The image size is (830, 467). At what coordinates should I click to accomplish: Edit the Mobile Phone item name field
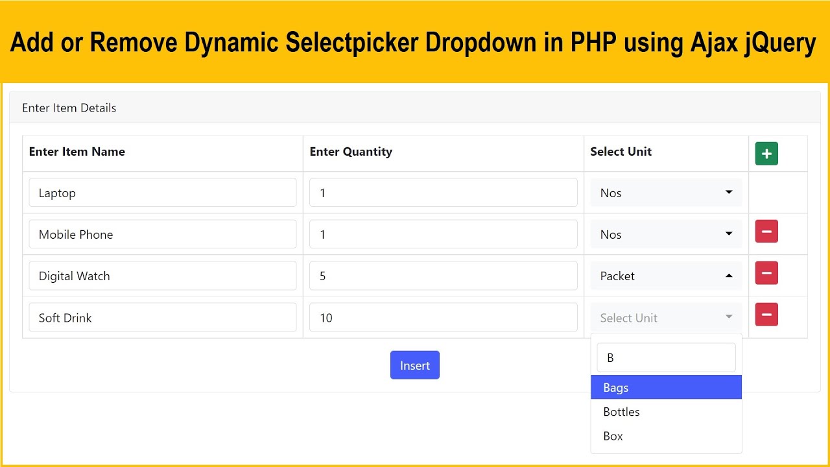[162, 234]
